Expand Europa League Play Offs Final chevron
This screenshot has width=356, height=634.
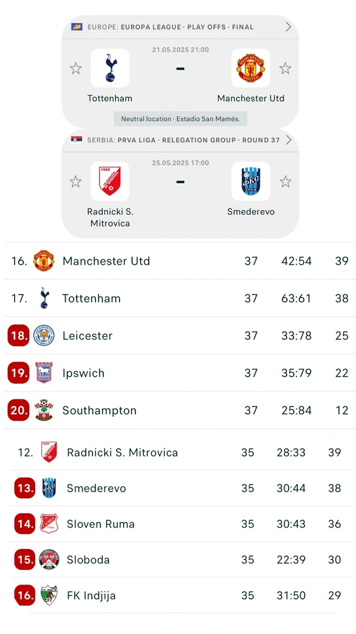(288, 27)
